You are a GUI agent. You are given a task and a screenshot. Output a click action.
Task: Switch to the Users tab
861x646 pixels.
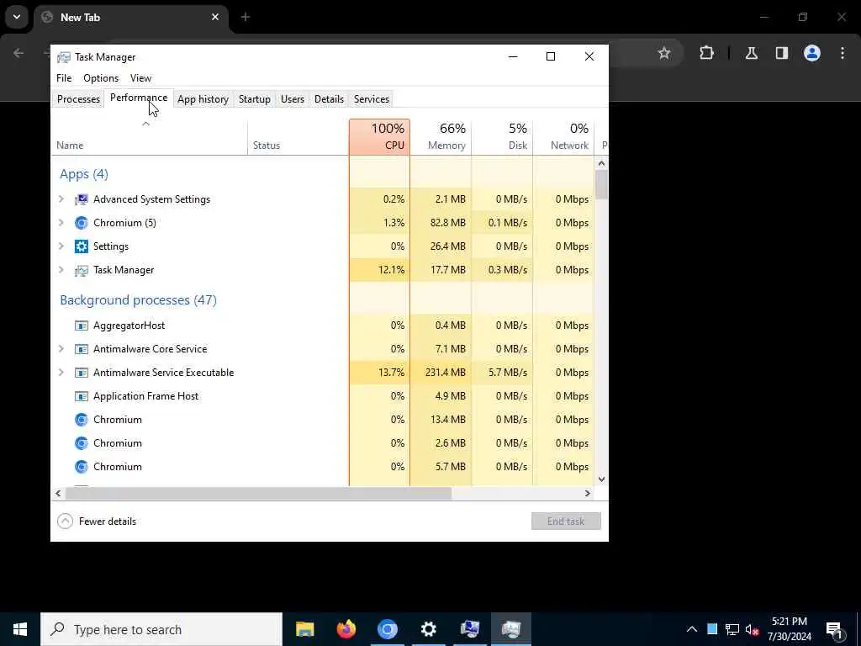(x=292, y=99)
